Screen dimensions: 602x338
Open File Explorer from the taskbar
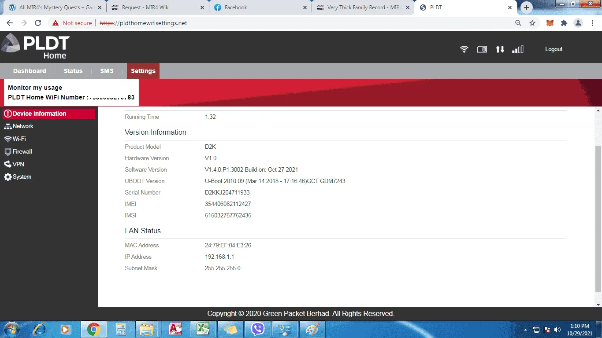click(x=147, y=329)
